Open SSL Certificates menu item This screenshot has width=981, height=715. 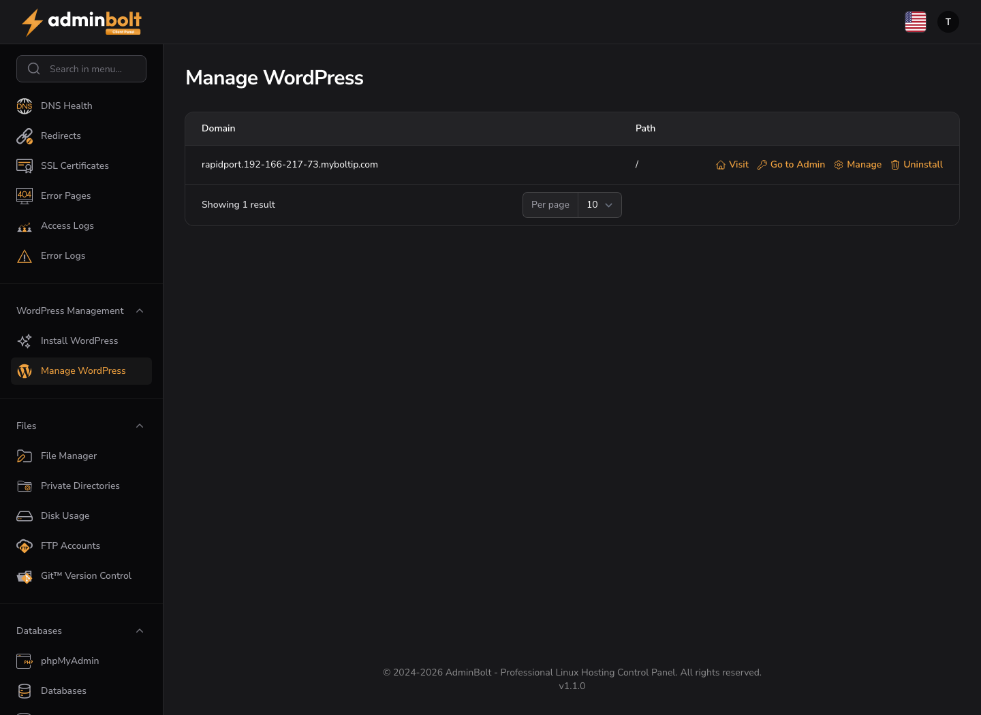coord(81,165)
